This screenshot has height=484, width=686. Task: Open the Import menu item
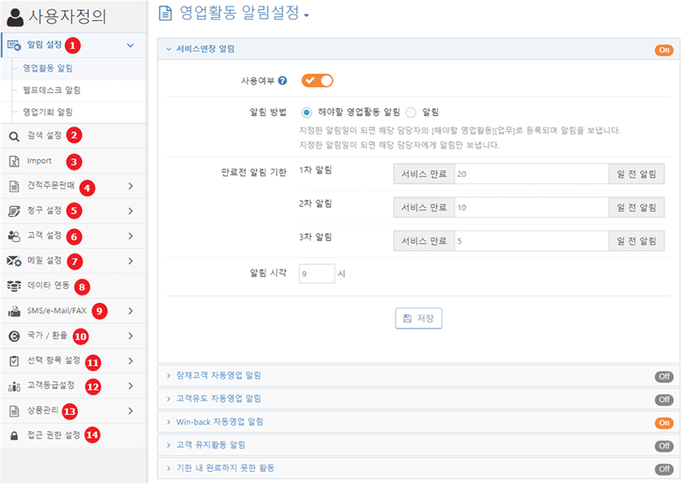(x=73, y=161)
